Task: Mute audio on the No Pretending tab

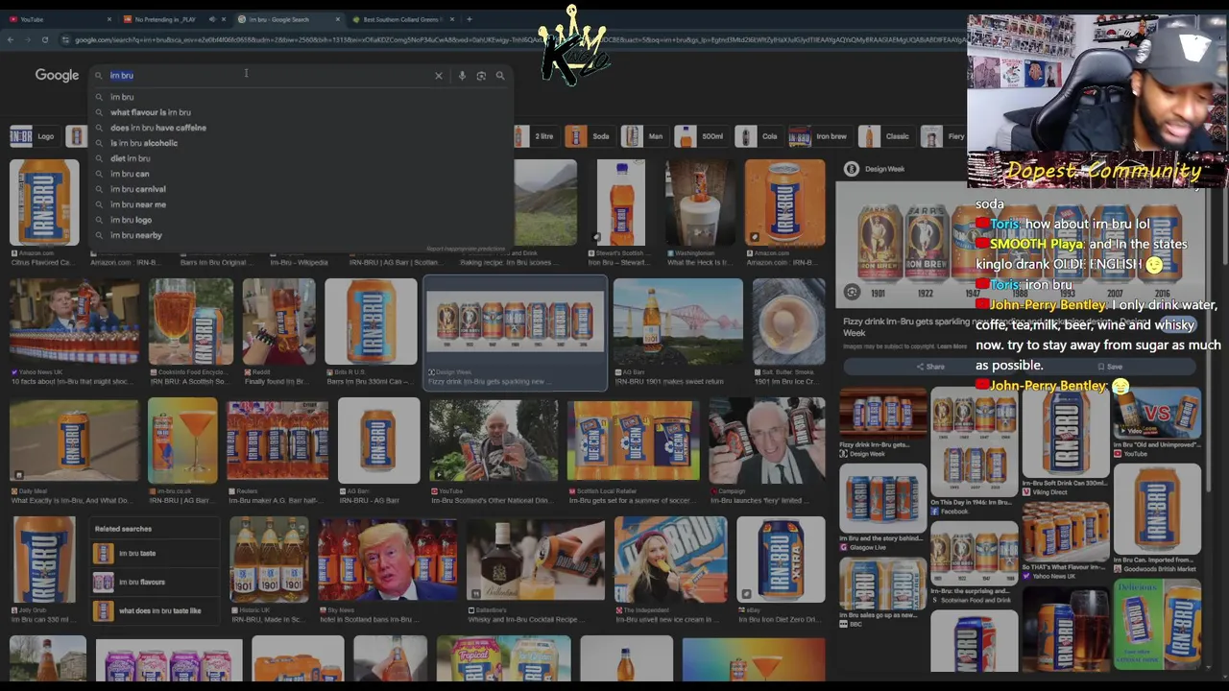Action: [x=212, y=19]
